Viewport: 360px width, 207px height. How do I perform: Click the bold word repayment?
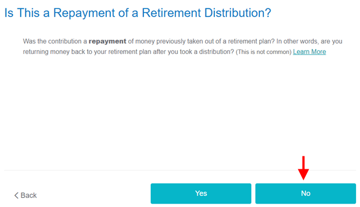click(107, 41)
